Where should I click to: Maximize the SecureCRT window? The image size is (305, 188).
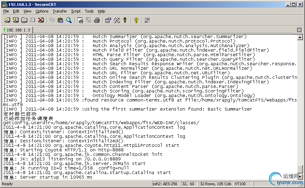pyautogui.click(x=294, y=5)
